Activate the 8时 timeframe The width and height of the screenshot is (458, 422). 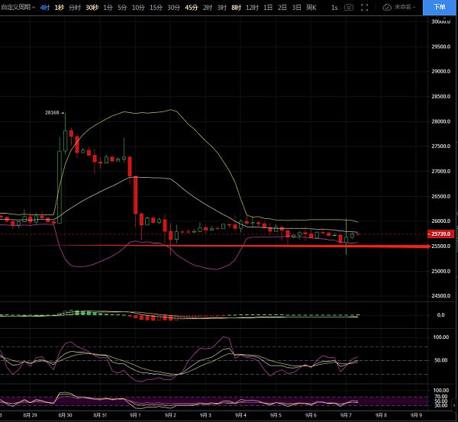point(236,7)
